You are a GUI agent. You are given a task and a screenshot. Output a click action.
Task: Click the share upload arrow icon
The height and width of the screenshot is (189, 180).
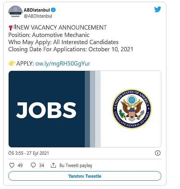point(53,165)
